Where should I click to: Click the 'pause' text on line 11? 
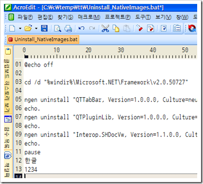click(33, 152)
